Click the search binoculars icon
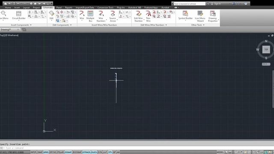Viewport: 274px width, 154px height. pyautogui.click(x=208, y=3)
